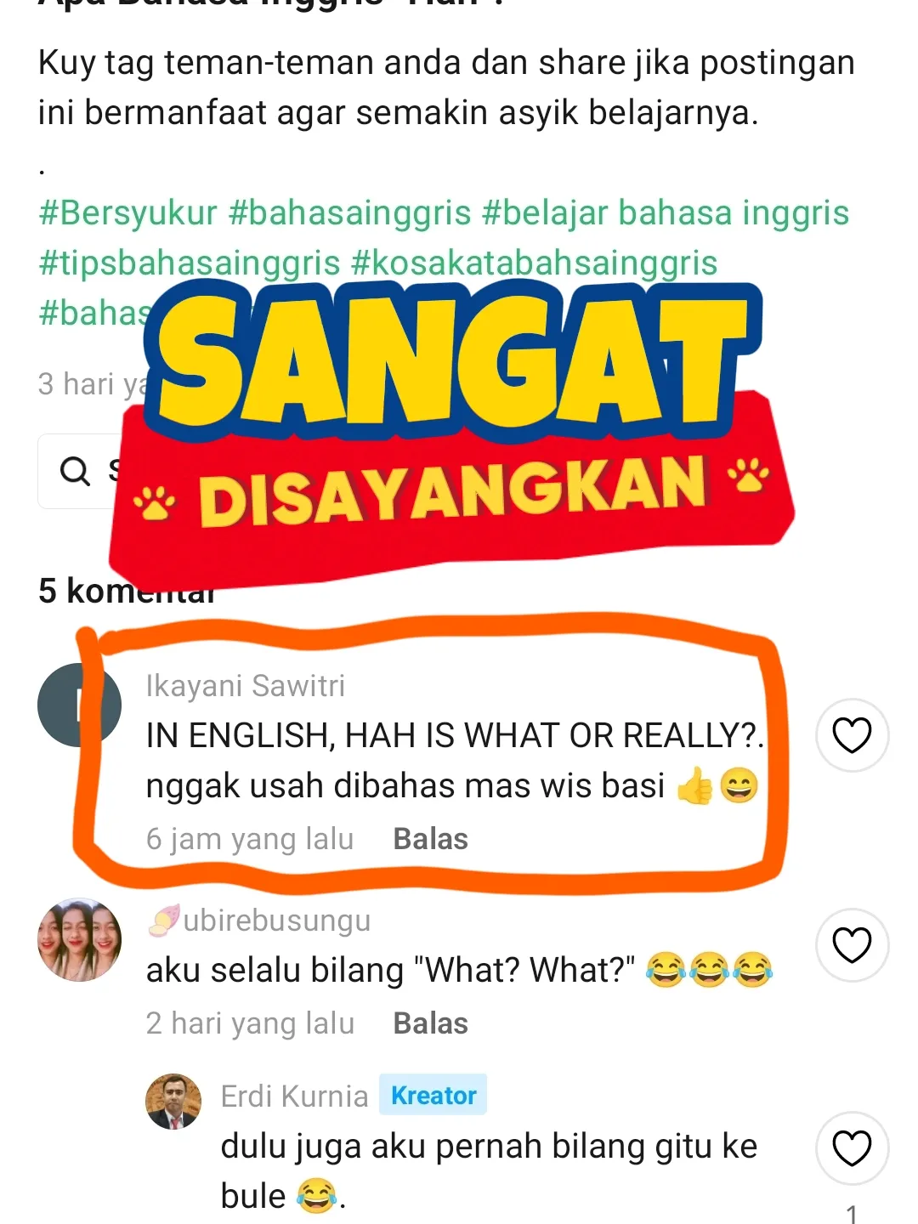The image size is (918, 1224).
Task: Tap Balas under ubirebusungu's comment
Action: [x=430, y=1023]
